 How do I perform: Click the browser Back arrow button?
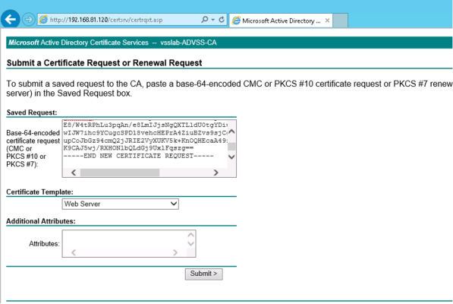[11, 19]
